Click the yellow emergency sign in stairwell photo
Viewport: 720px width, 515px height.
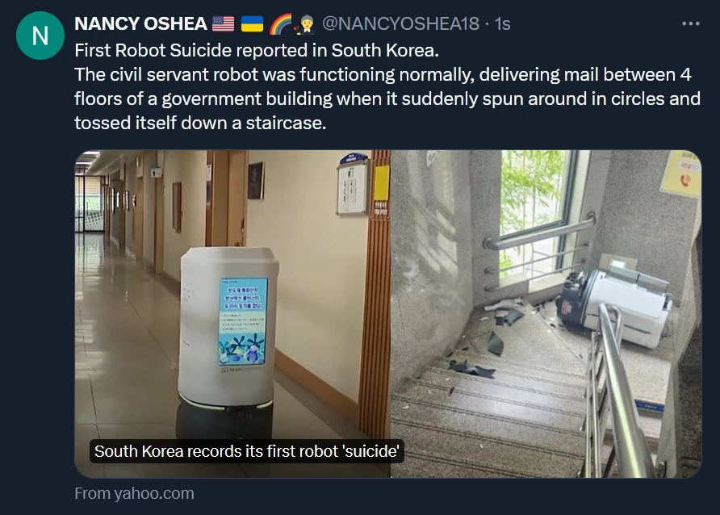(x=682, y=174)
